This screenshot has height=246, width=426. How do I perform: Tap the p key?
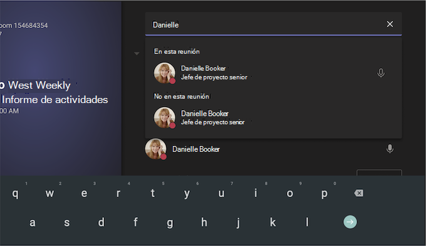[324, 194]
